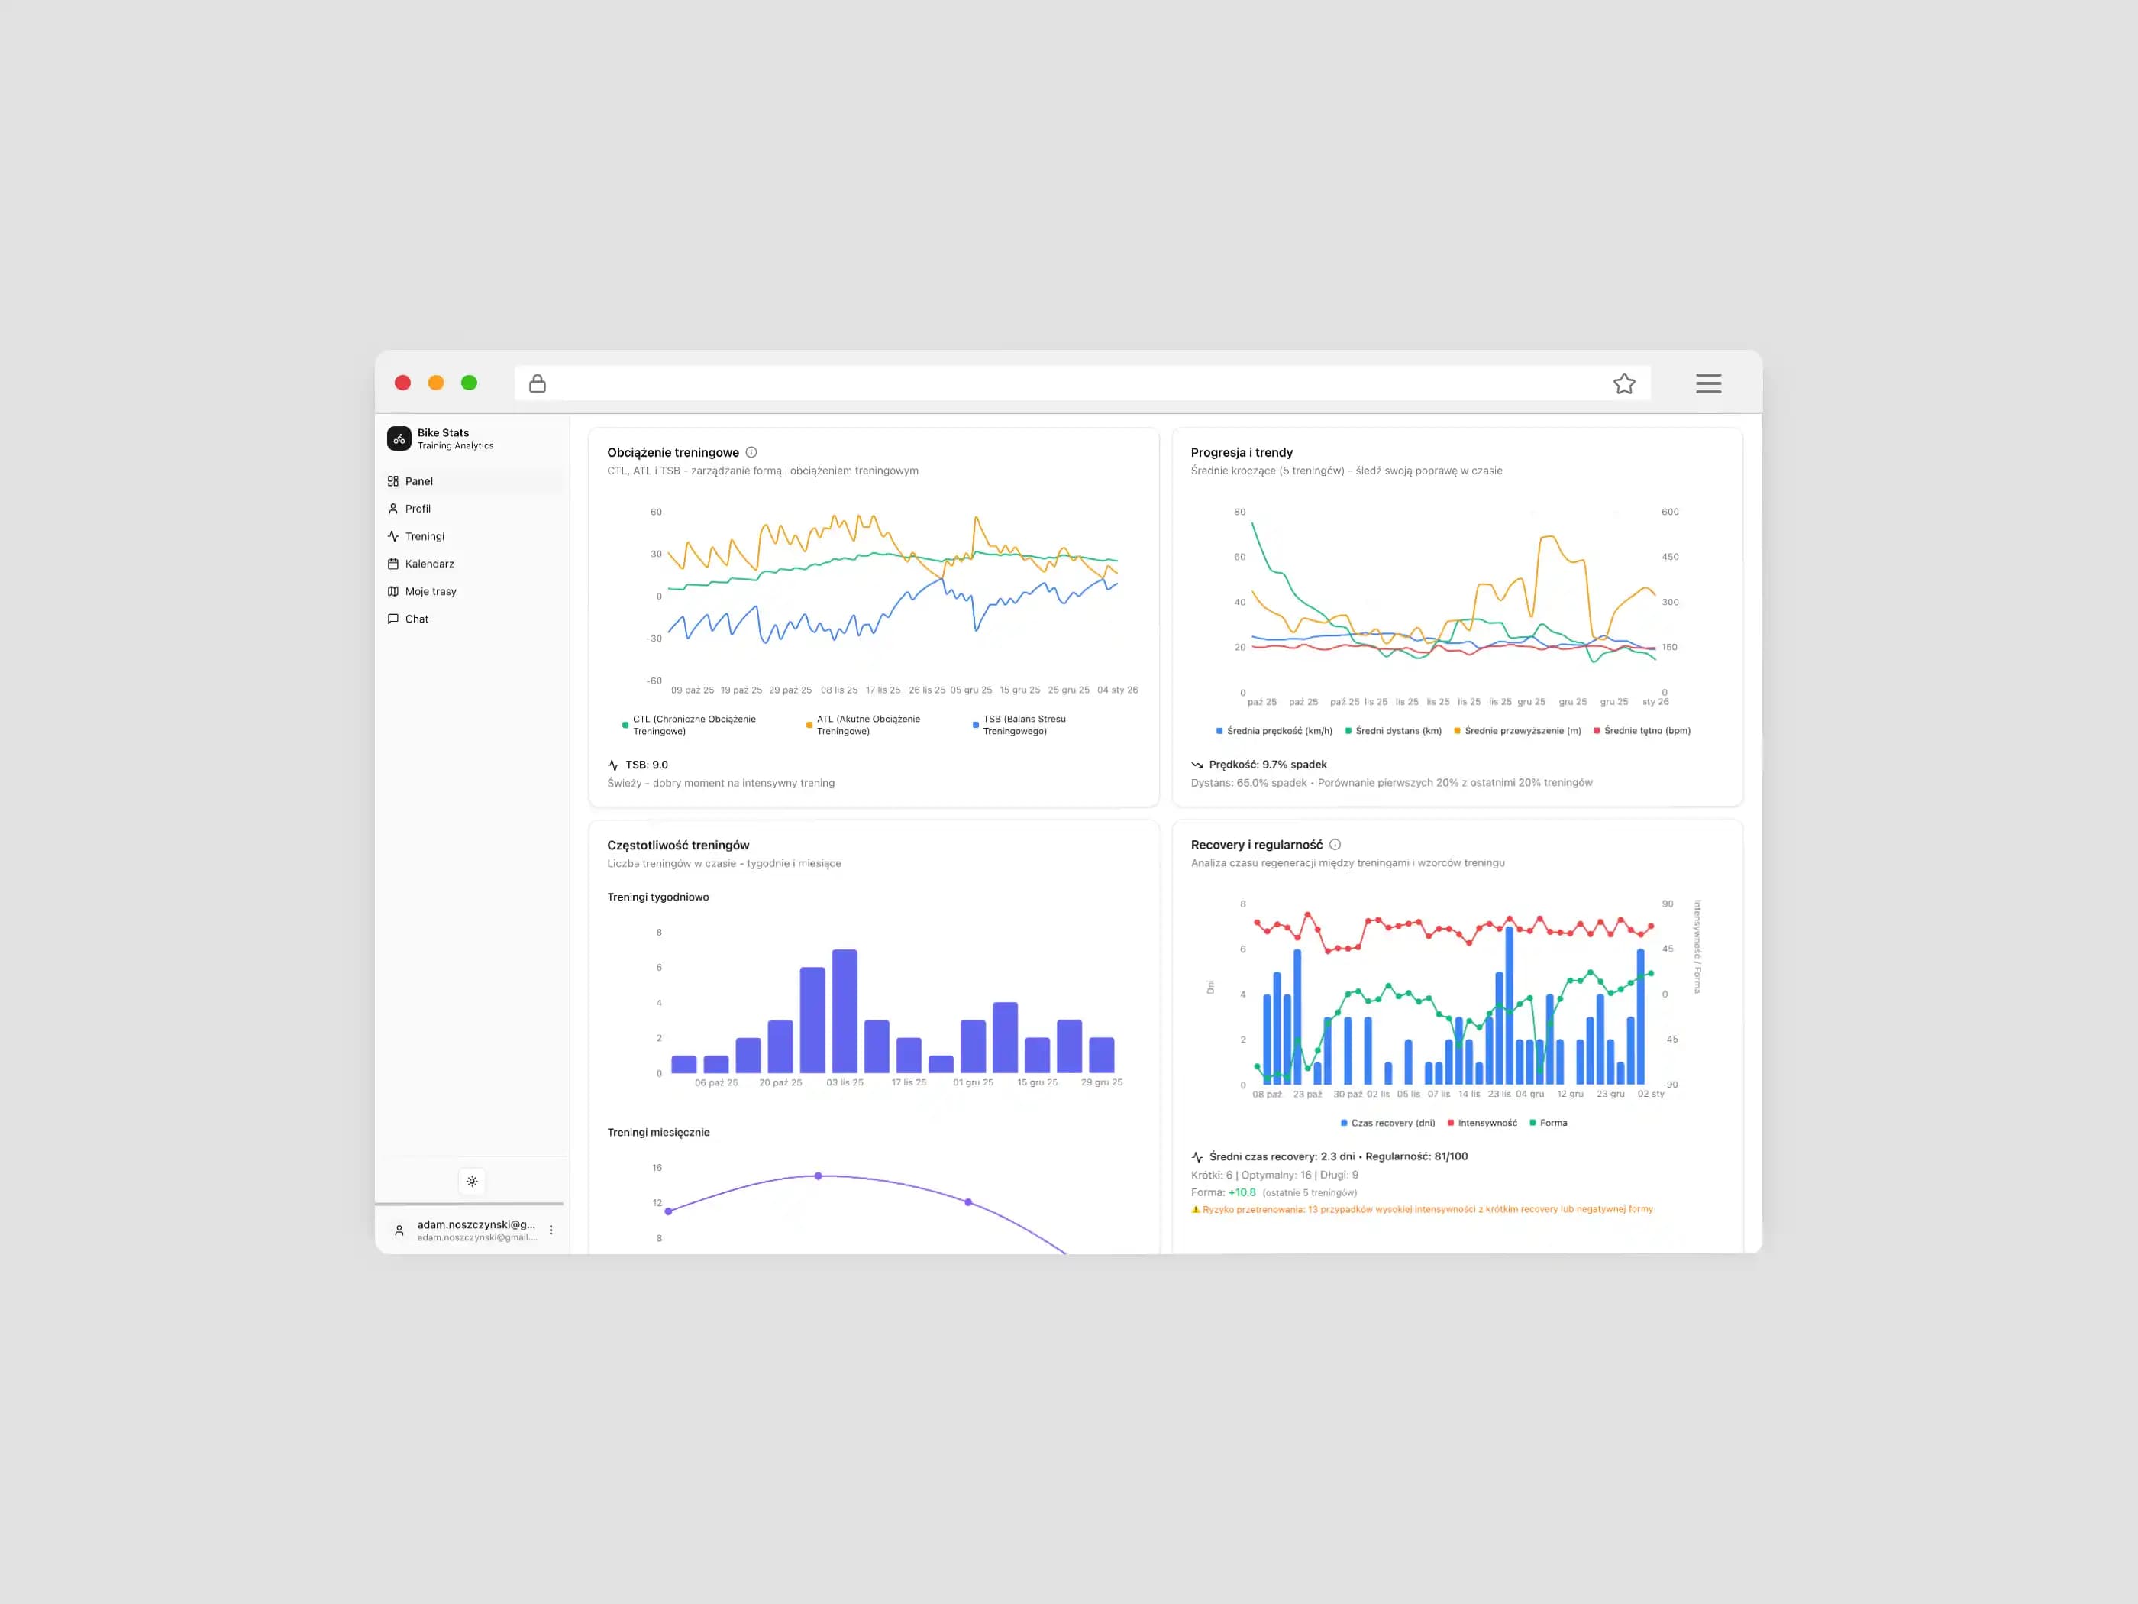Open the browser hamburger menu
This screenshot has width=2138, height=1604.
1708,384
